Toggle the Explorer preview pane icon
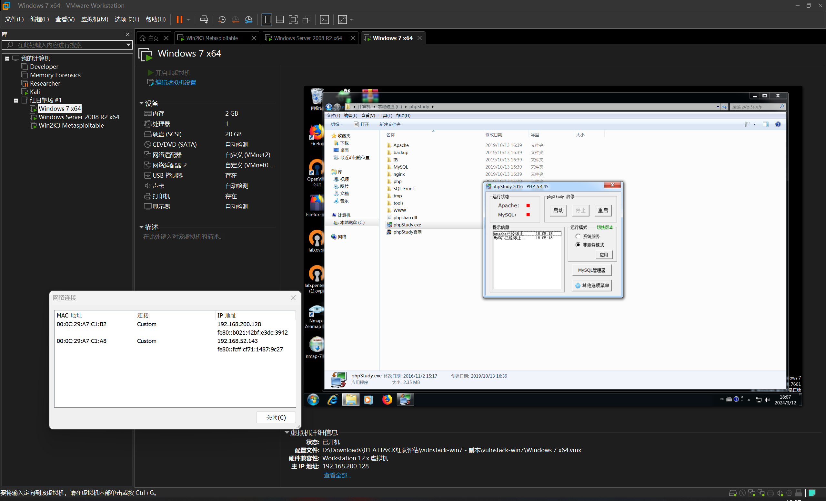 (x=765, y=124)
